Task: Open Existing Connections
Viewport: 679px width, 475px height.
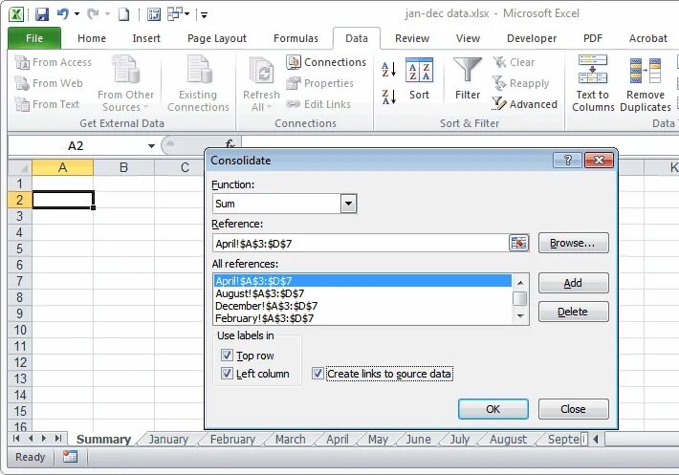Action: (198, 83)
